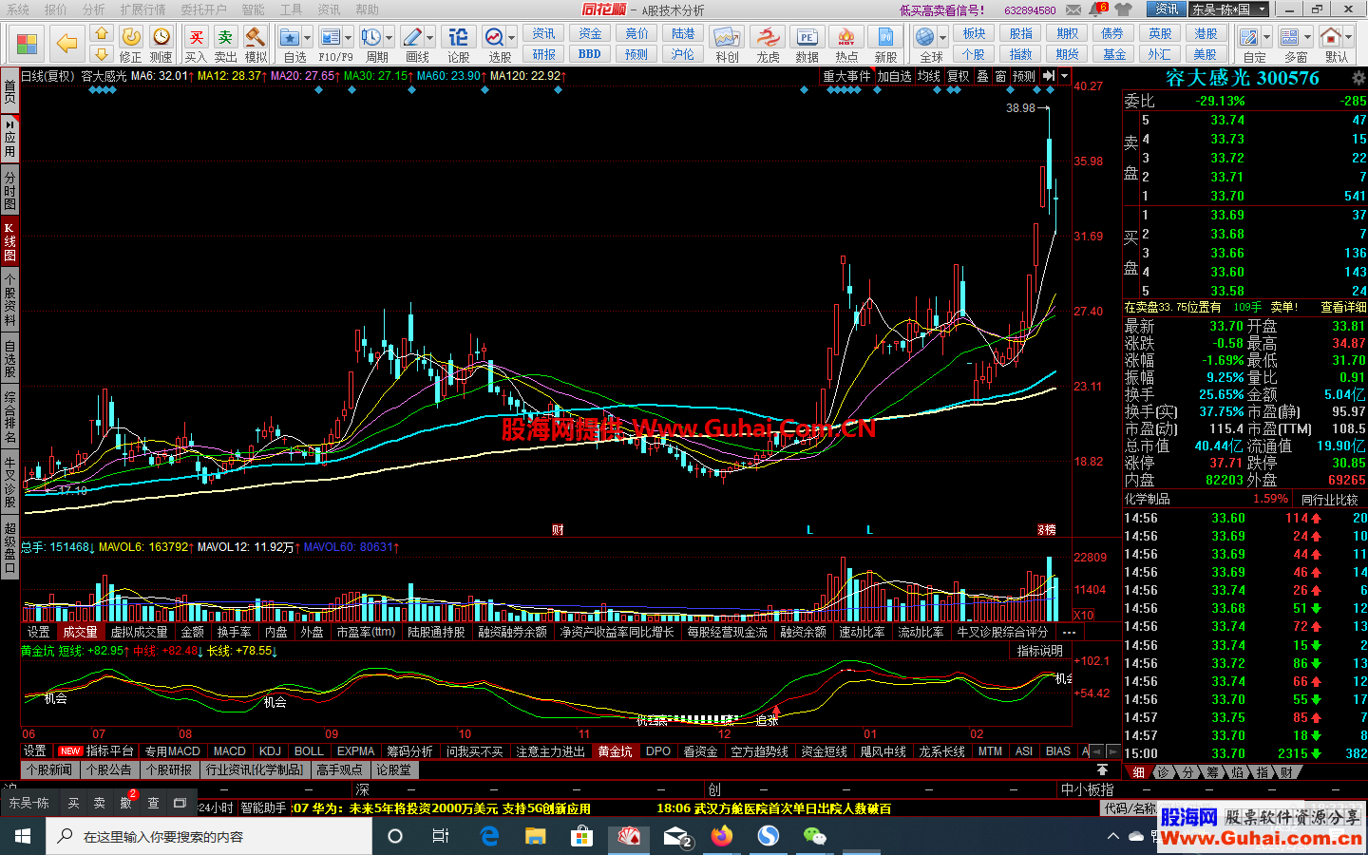Go back with the yellow left arrow
The image size is (1368, 855).
[66, 44]
